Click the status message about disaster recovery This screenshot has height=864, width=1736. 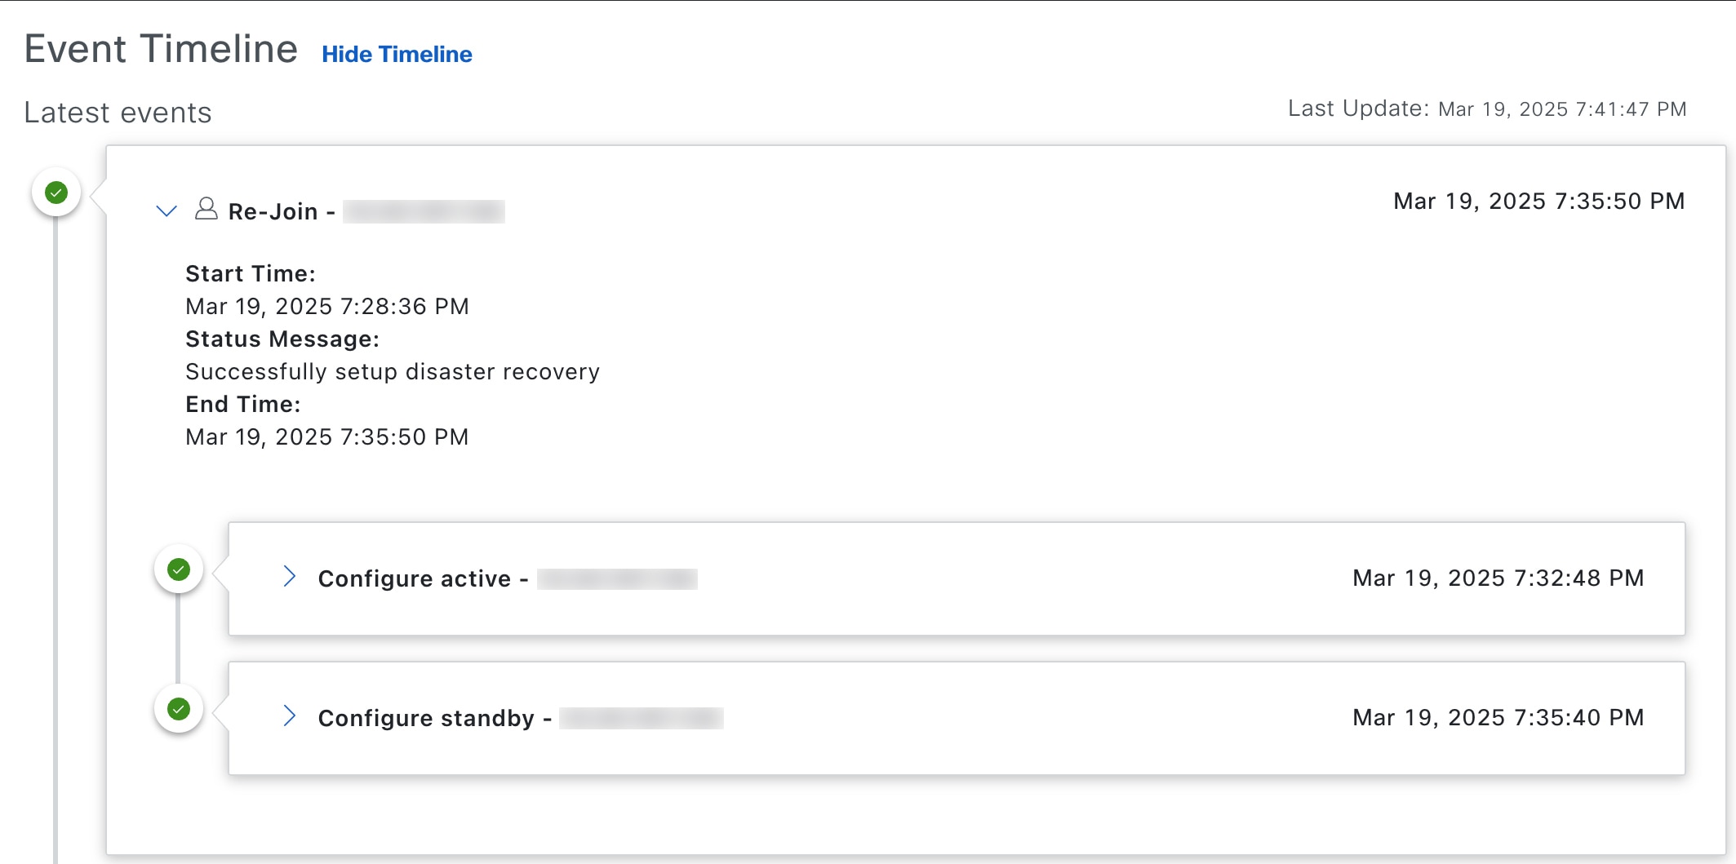(392, 372)
